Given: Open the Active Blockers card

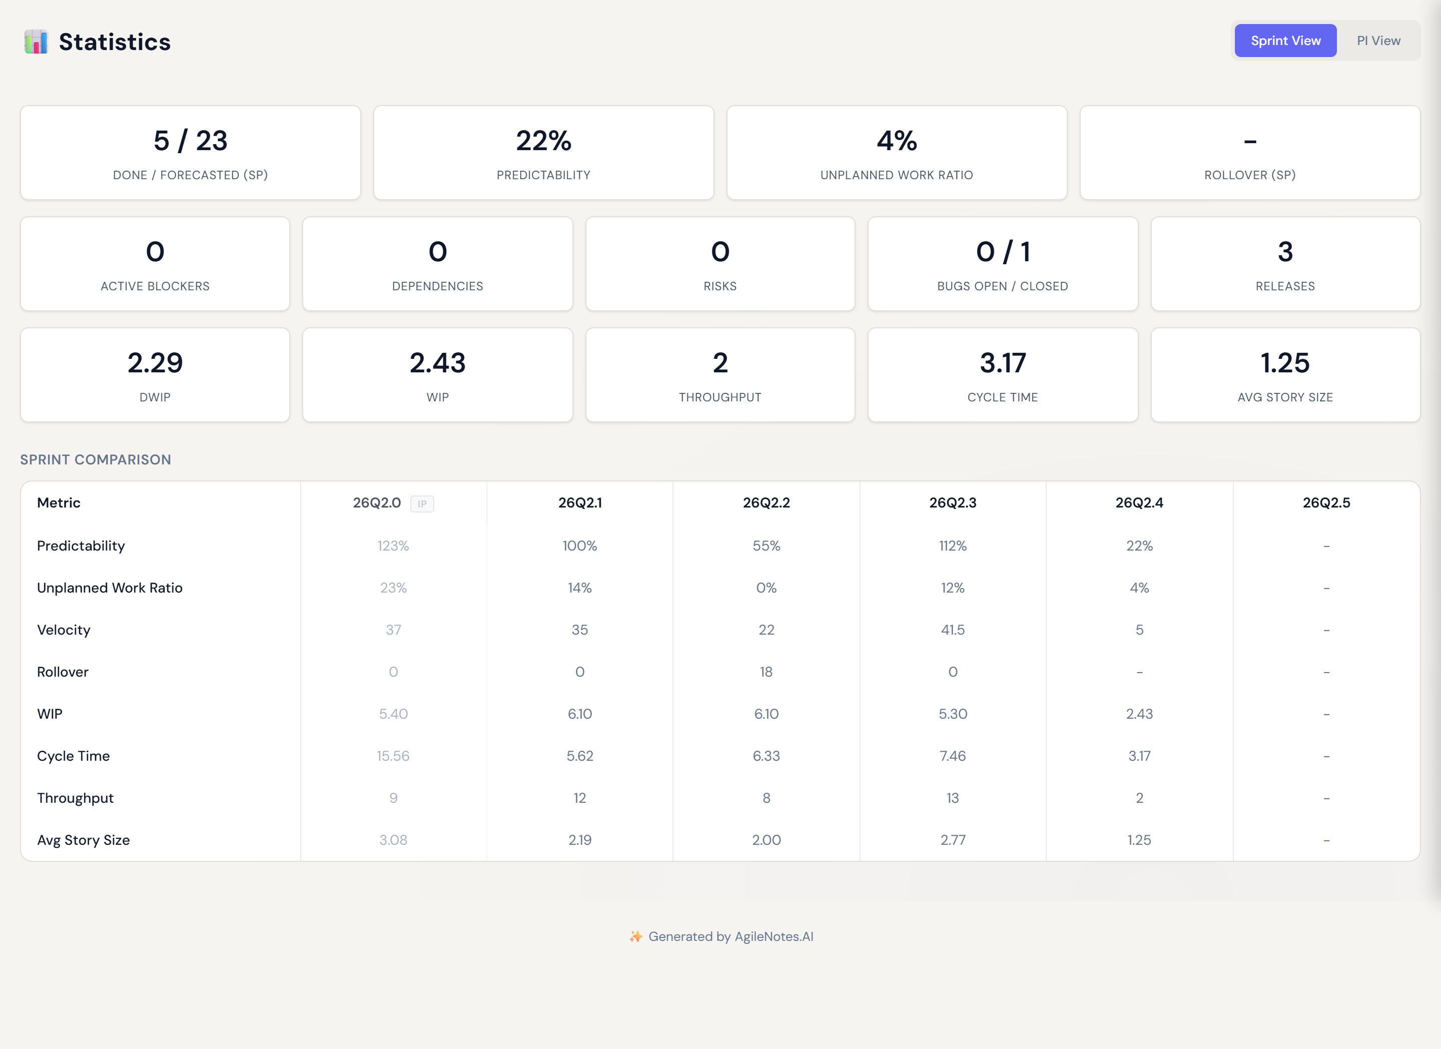Looking at the screenshot, I should pyautogui.click(x=155, y=264).
